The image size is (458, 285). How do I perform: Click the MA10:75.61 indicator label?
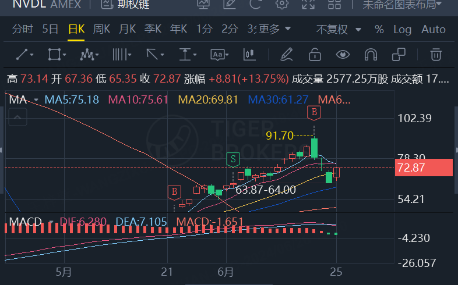click(x=138, y=100)
